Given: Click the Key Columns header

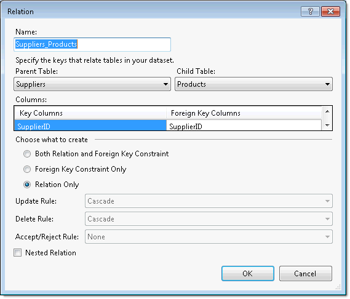Looking at the screenshot, I should coord(91,113).
